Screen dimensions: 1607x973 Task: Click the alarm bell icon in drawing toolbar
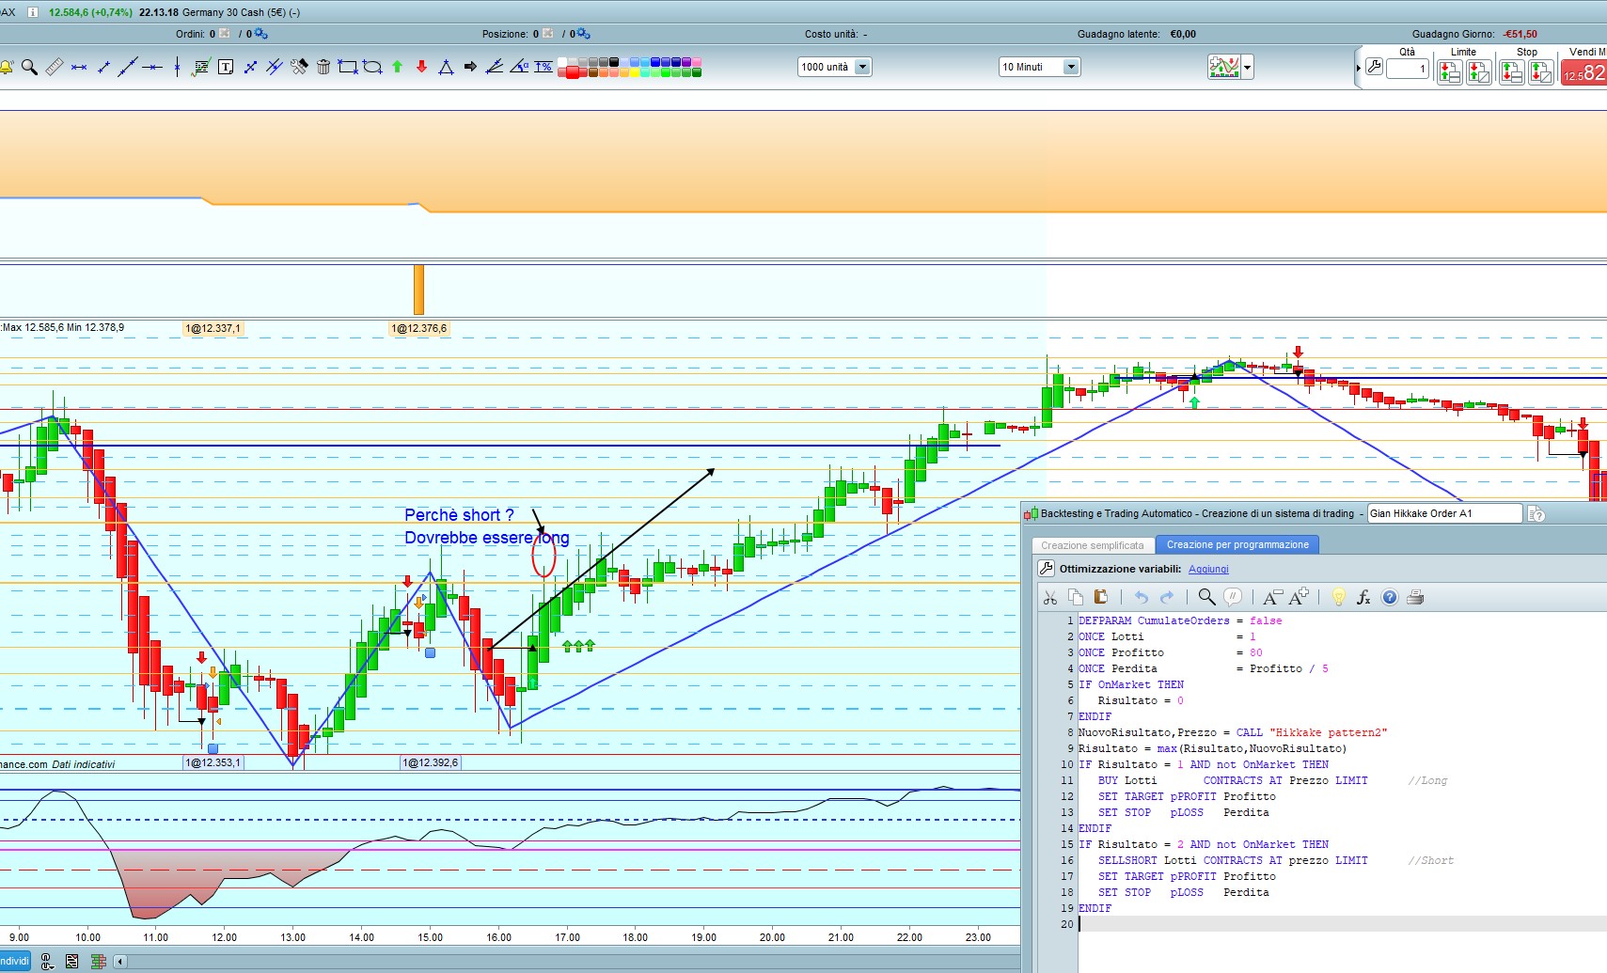click(x=7, y=67)
